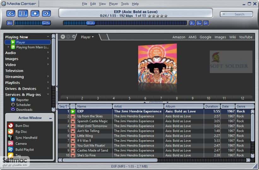Screen dimensions: 259x170
Task: Open the View menu
Action: (x=102, y=4)
